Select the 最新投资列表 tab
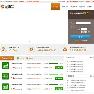The image size is (94, 94). [7, 58]
